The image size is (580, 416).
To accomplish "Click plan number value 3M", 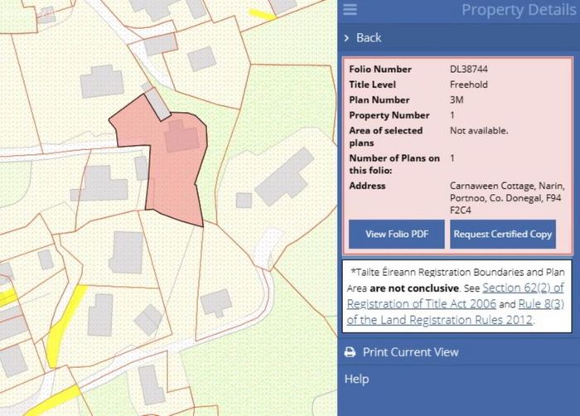I will 457,100.
